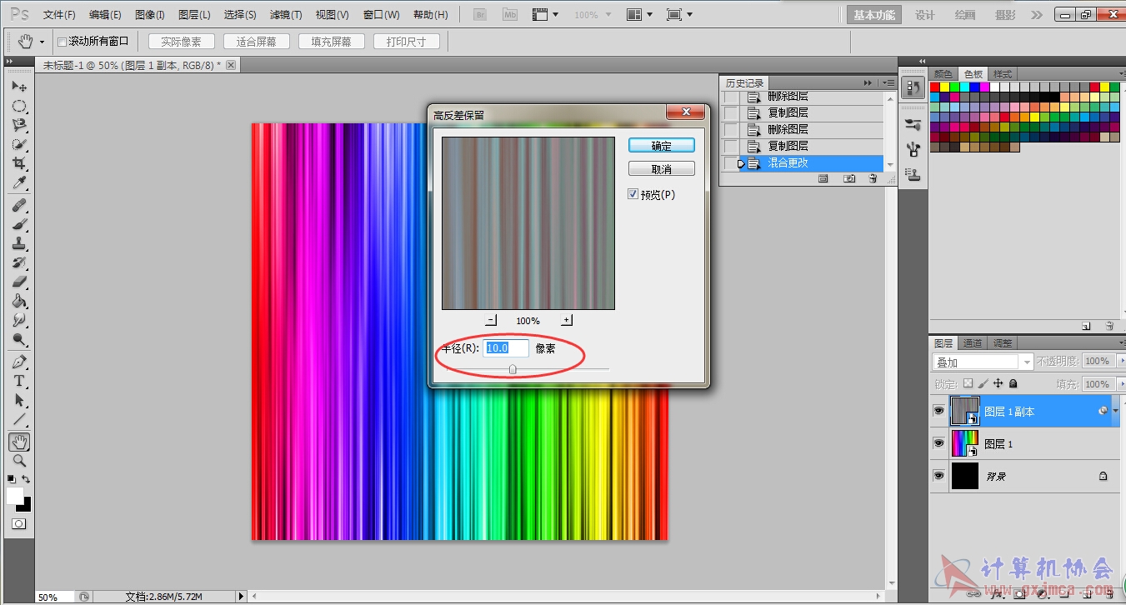Select the History Brush tool
The width and height of the screenshot is (1126, 605).
(19, 262)
